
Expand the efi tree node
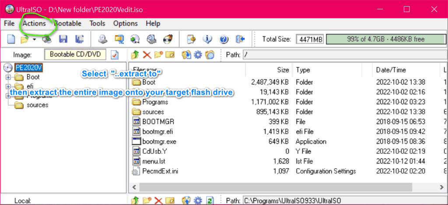pos(8,86)
